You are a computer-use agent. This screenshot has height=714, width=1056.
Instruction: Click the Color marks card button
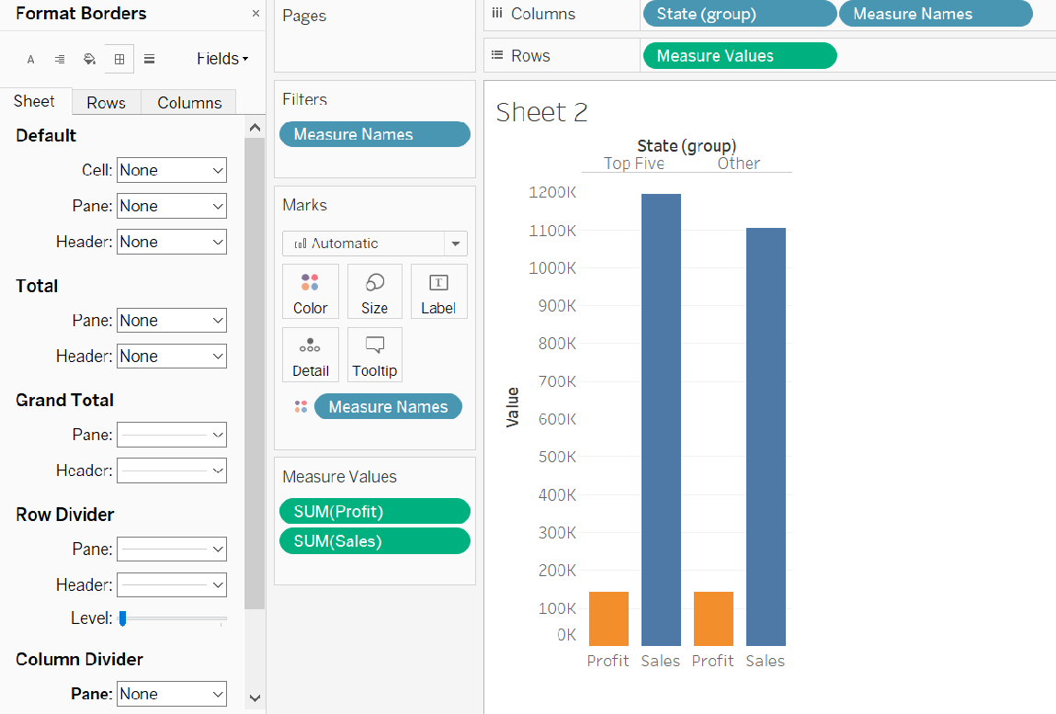coord(311,291)
